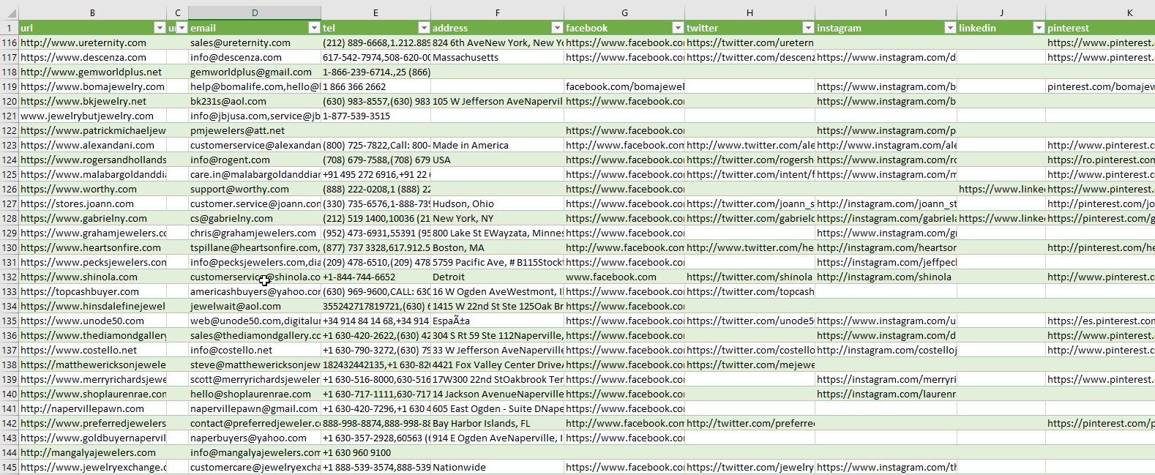Image resolution: width=1155 pixels, height=475 pixels.
Task: Click cell https://www.worthy.com
Action: (93, 189)
